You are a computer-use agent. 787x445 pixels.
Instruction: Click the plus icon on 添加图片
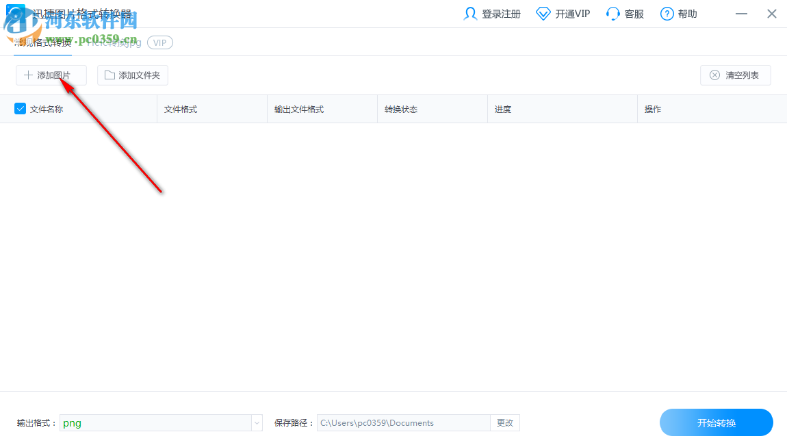[29, 75]
